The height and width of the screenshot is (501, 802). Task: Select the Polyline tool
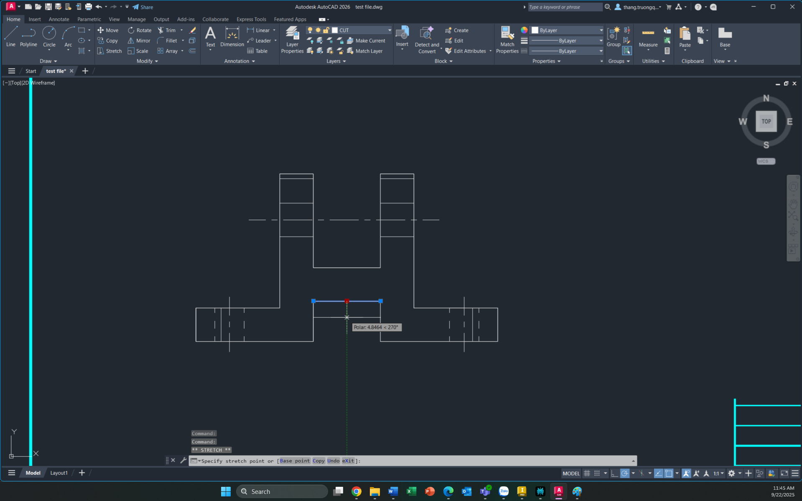[28, 37]
